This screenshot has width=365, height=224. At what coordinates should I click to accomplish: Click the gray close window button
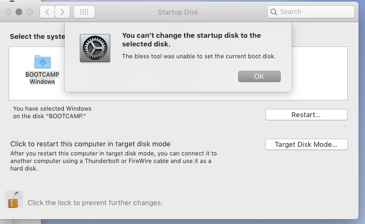coord(8,12)
